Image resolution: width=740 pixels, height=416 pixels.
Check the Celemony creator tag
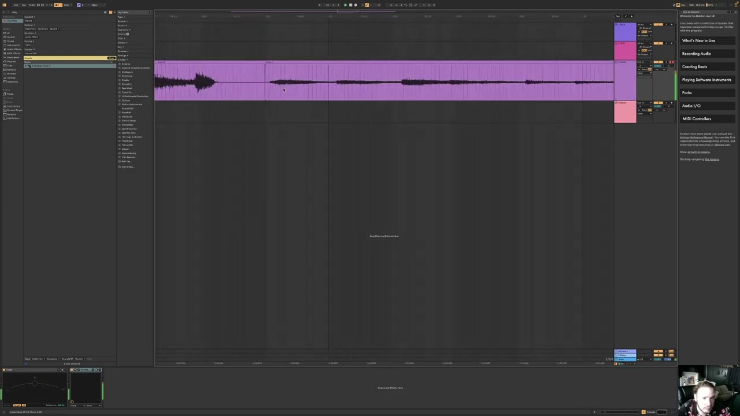(x=120, y=76)
